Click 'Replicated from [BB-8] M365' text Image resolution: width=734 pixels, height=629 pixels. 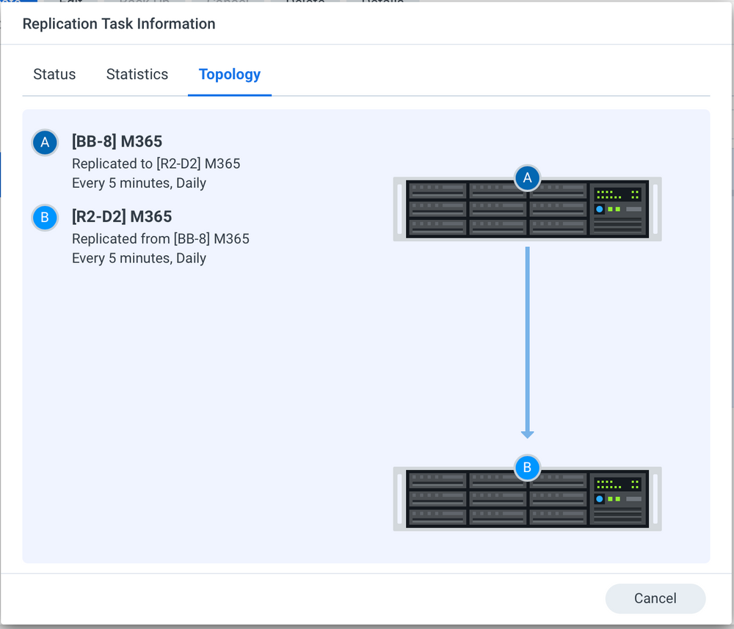(x=161, y=239)
